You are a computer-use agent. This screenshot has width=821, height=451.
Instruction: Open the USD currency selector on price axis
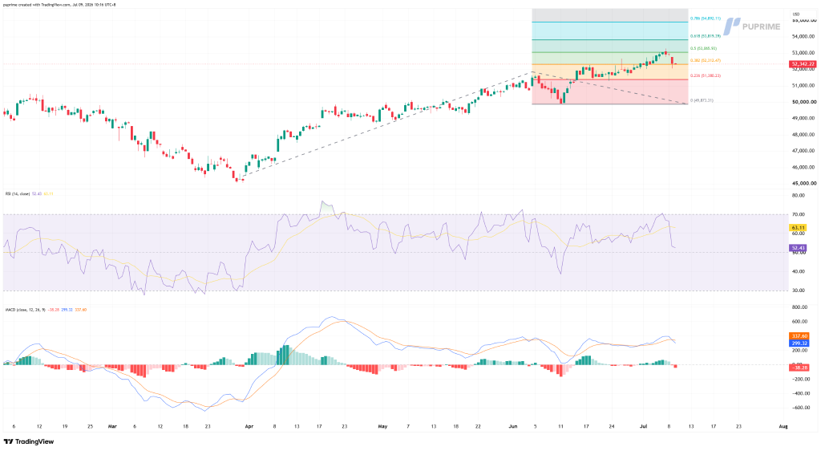point(796,14)
